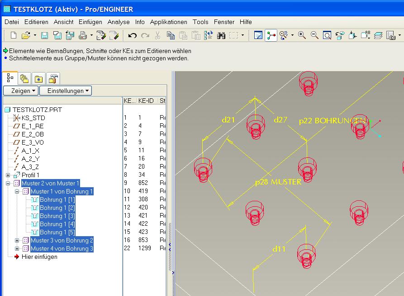This screenshot has height=296, width=404.
Task: Open the Editieren menu
Action: coord(36,22)
